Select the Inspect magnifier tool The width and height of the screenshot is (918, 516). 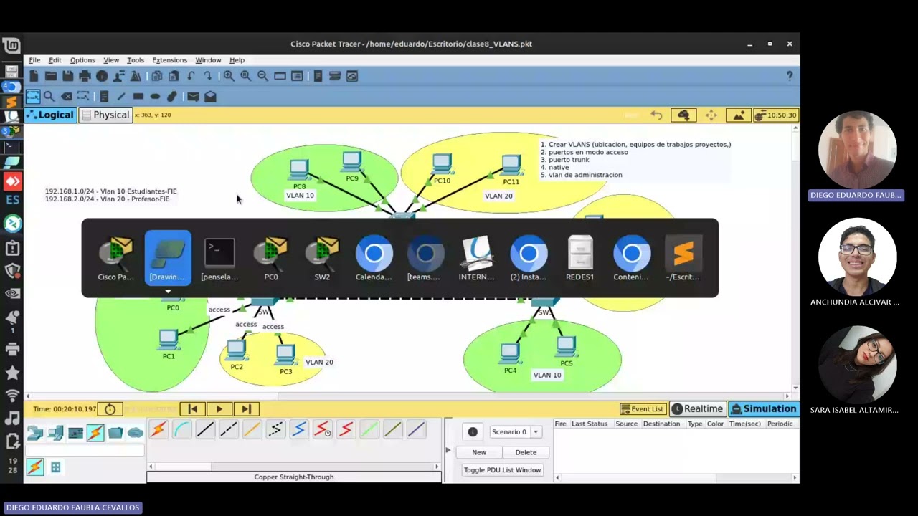pos(49,96)
